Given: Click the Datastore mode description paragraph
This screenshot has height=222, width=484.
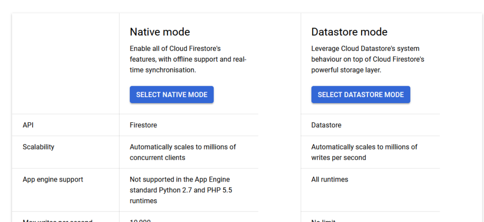Looking at the screenshot, I should pos(367,59).
